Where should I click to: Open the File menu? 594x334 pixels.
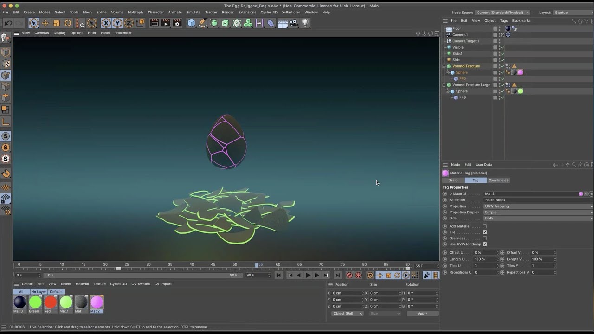[5, 12]
